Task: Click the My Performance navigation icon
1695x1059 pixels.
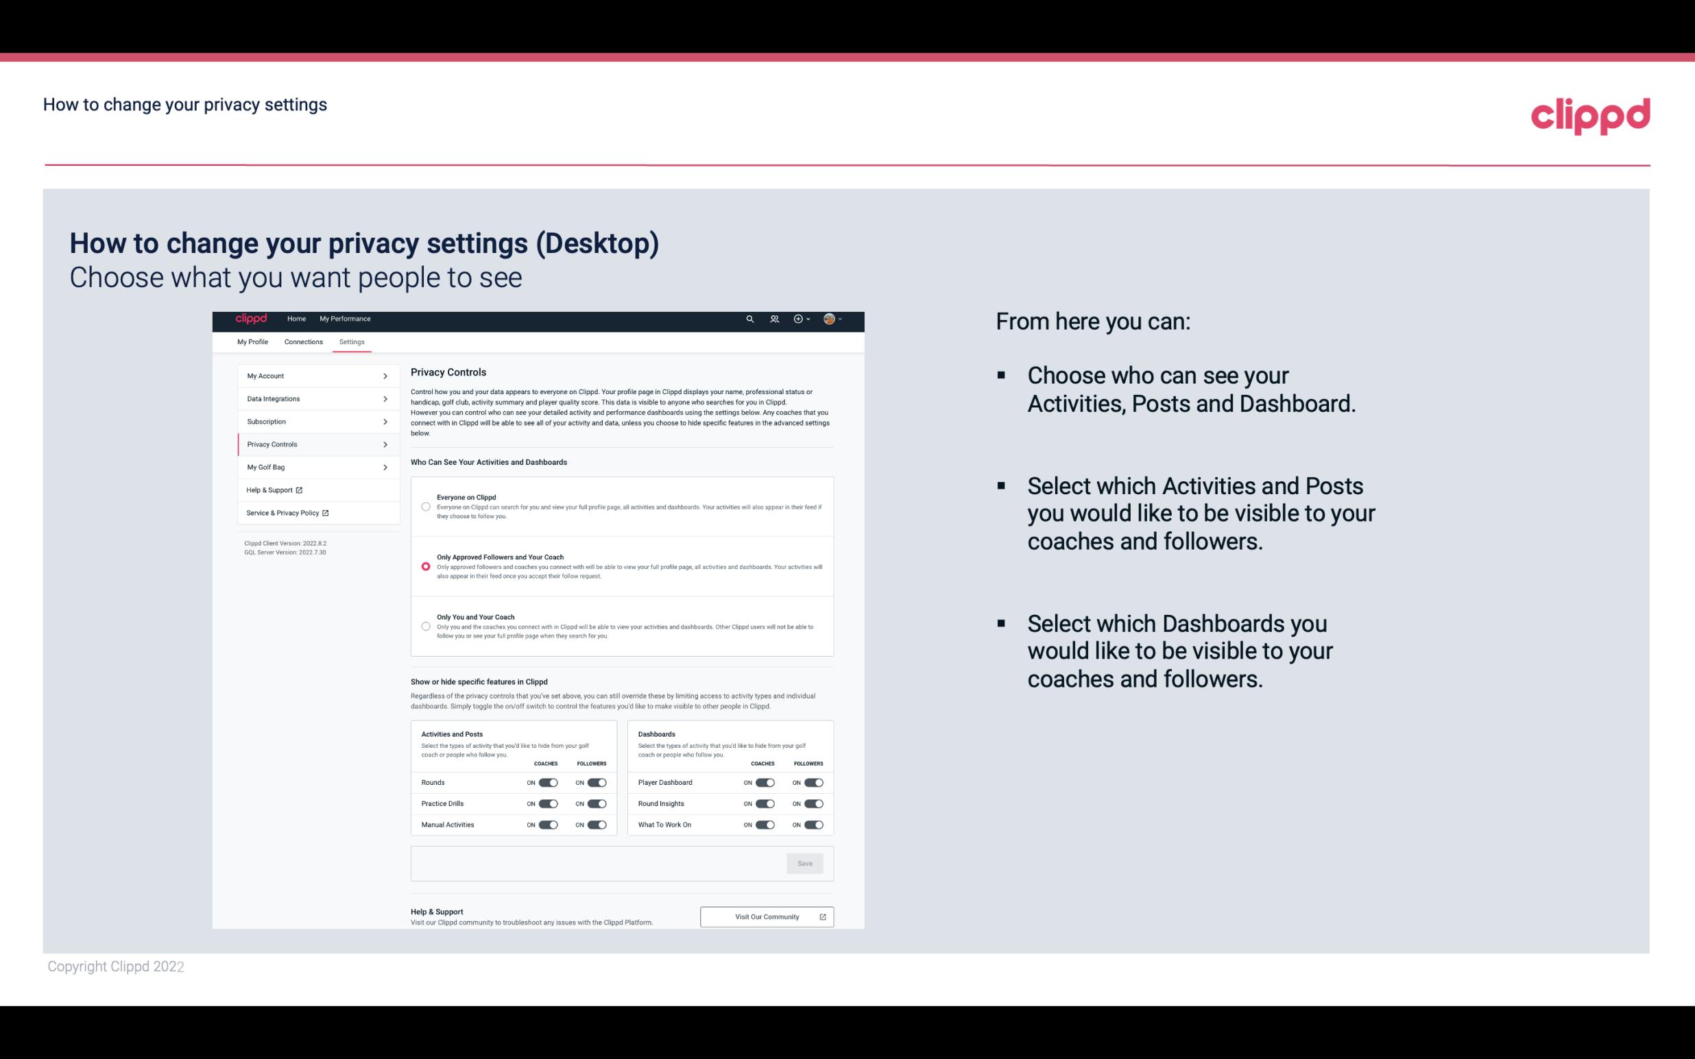Action: [x=346, y=319]
